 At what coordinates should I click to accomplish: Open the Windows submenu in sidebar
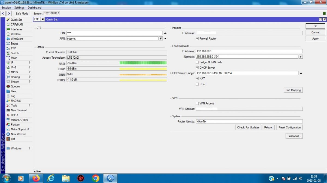[19, 148]
